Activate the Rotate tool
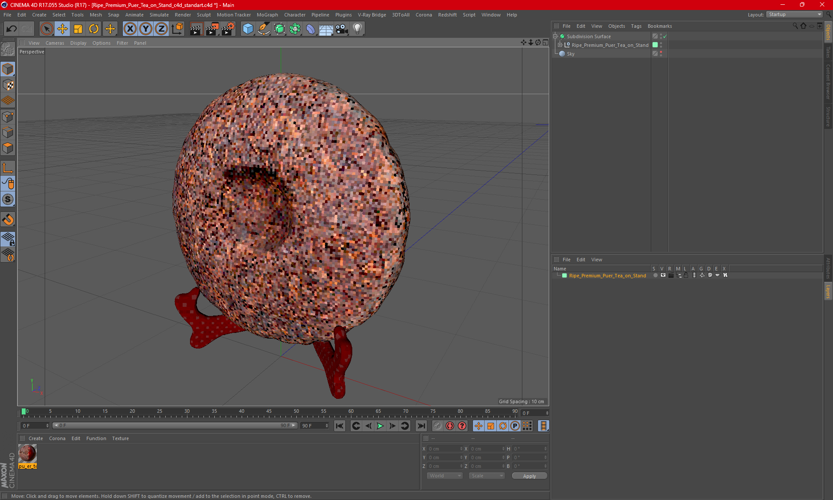Image resolution: width=833 pixels, height=500 pixels. (x=94, y=29)
